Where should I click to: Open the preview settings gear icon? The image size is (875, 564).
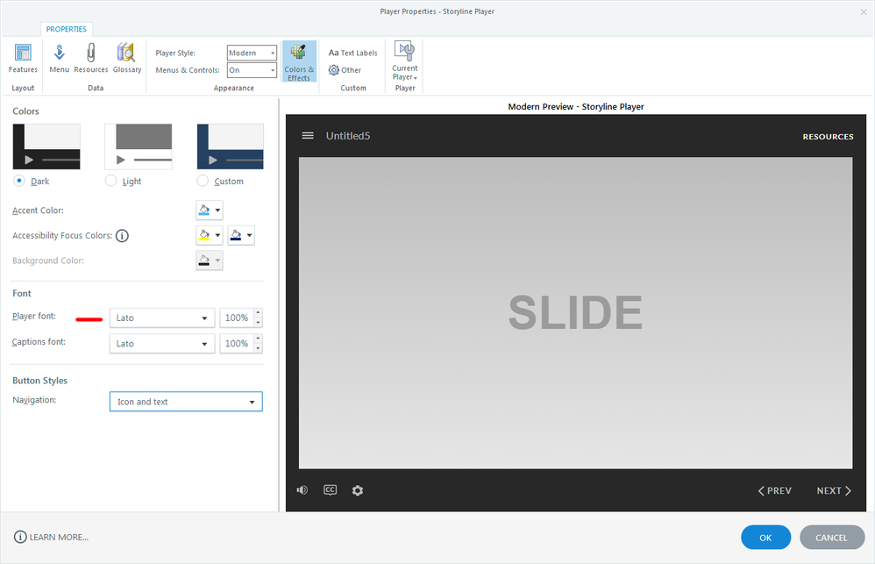coord(358,490)
